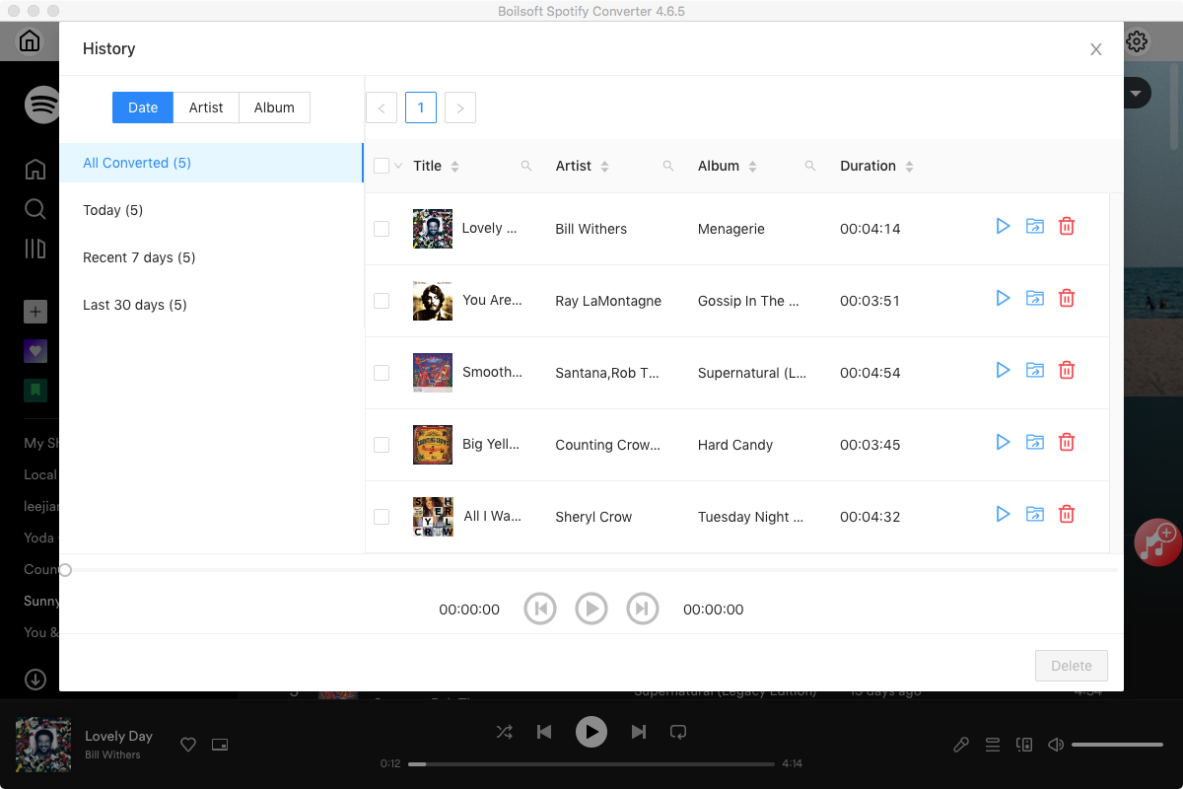Viewport: 1183px width, 789px height.
Task: Play the Sheryl Crow track
Action: click(x=1003, y=514)
